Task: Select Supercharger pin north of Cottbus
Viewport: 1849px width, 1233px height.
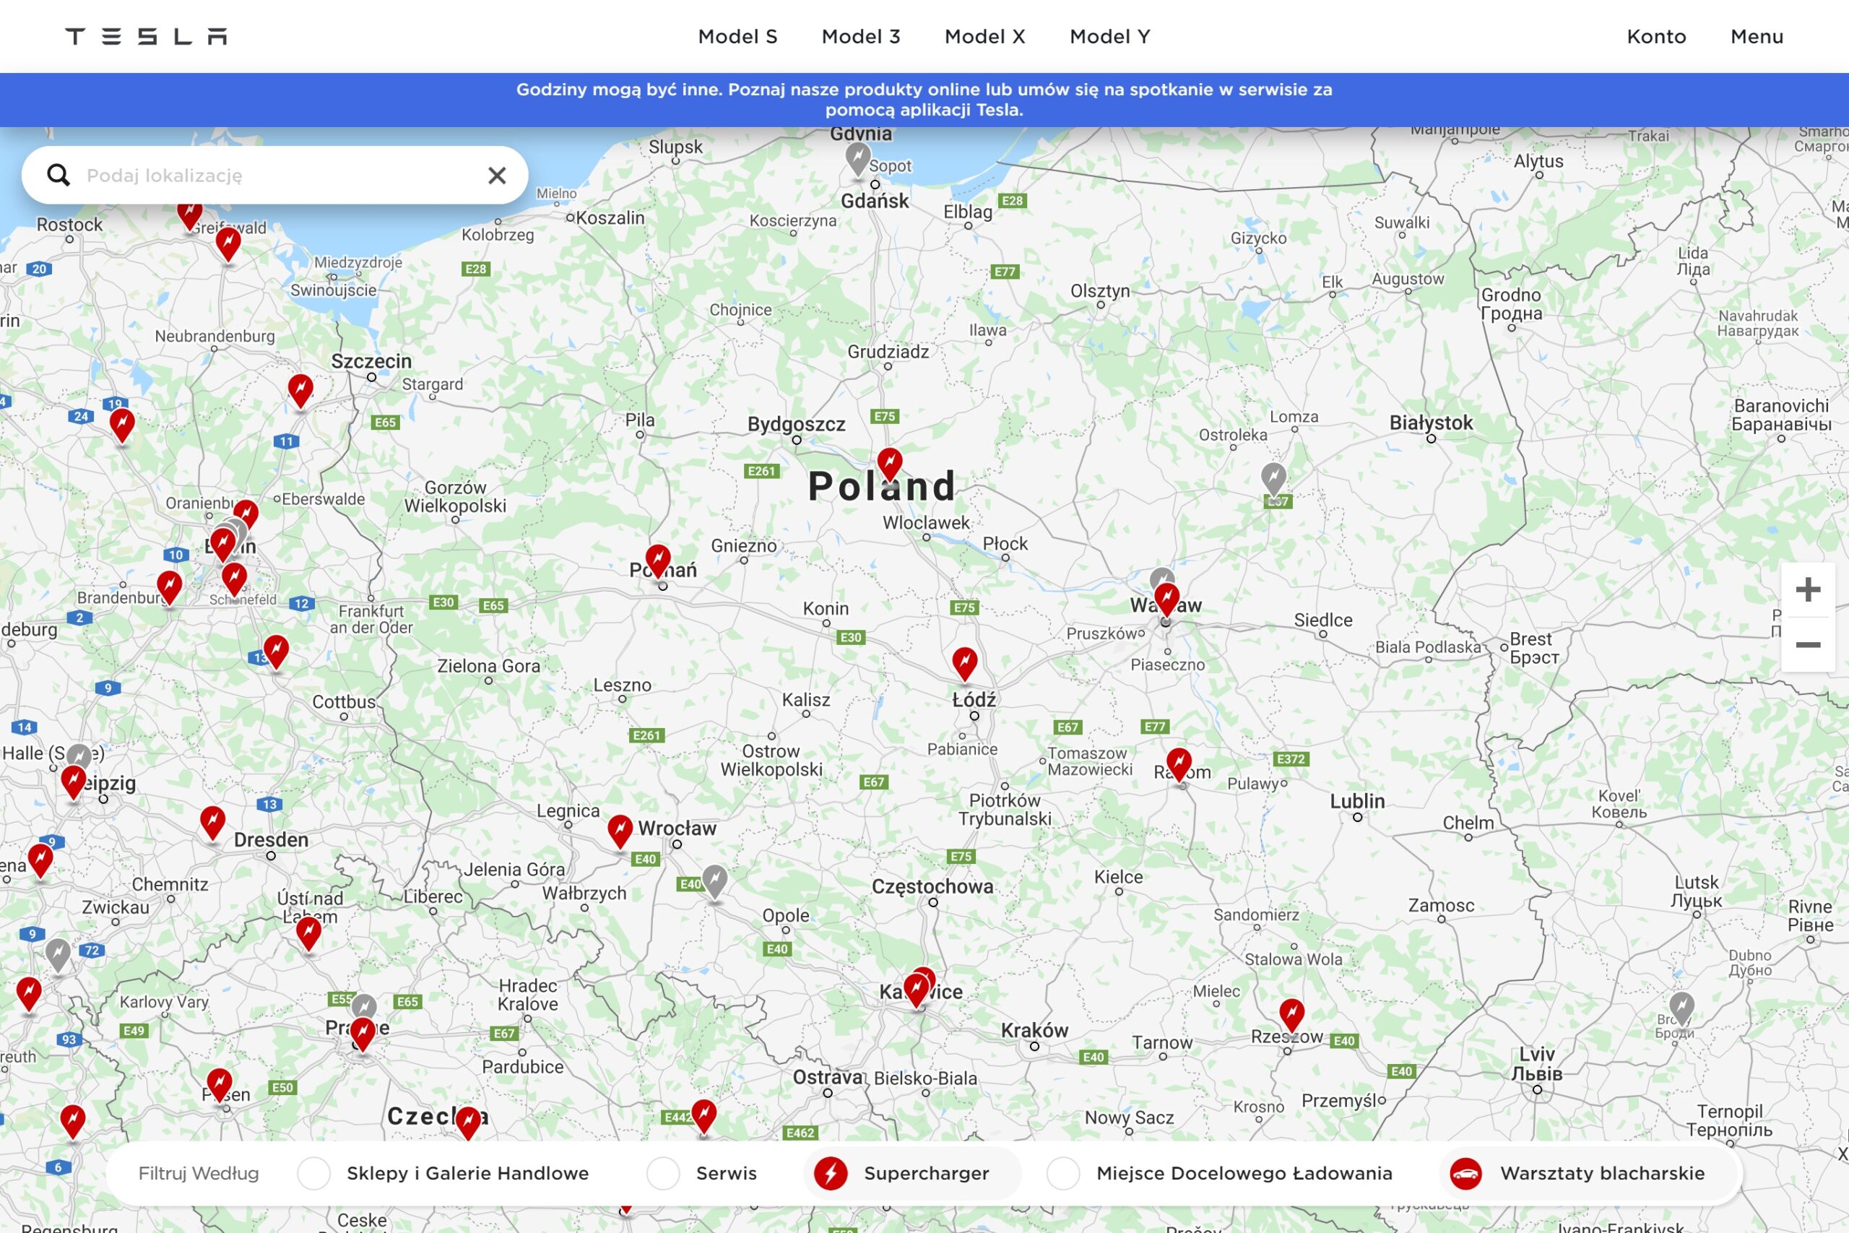Action: tap(276, 651)
